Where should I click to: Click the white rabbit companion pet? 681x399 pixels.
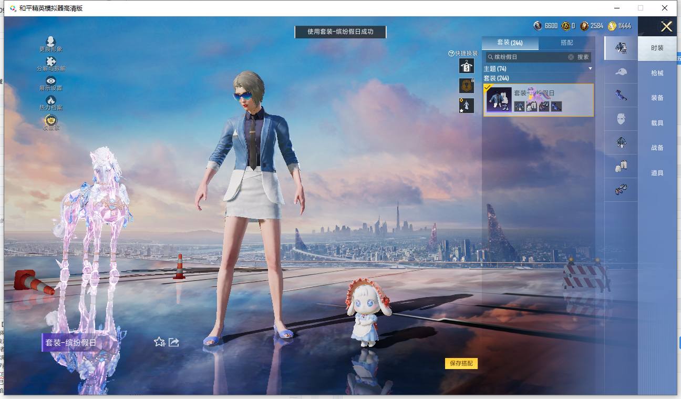click(x=369, y=313)
